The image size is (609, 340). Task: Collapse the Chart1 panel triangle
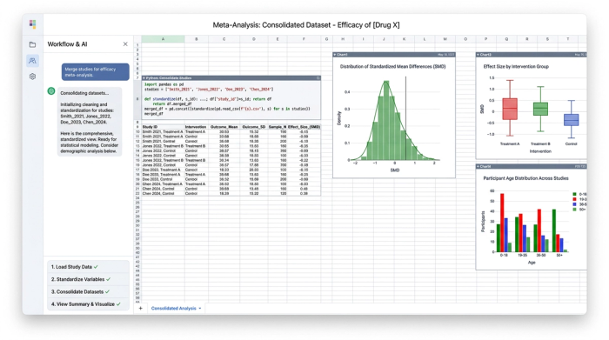(x=335, y=55)
